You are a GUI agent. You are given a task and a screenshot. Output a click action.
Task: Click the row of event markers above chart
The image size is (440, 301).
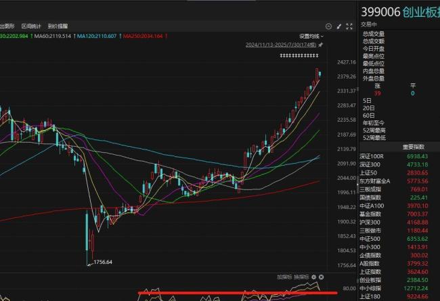(x=299, y=55)
